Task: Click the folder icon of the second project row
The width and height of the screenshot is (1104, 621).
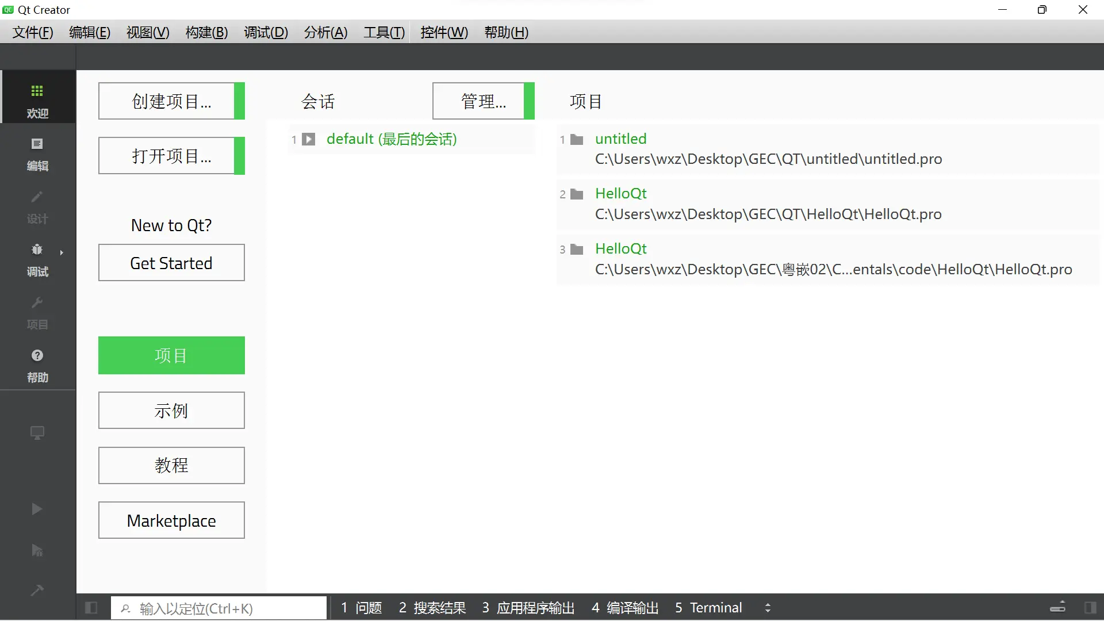Action: (577, 194)
